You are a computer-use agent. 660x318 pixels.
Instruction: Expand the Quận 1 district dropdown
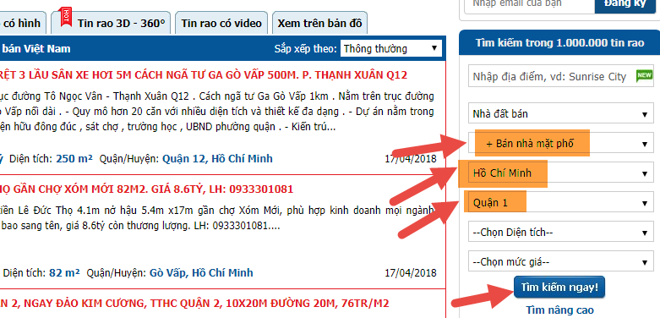pyautogui.click(x=560, y=203)
